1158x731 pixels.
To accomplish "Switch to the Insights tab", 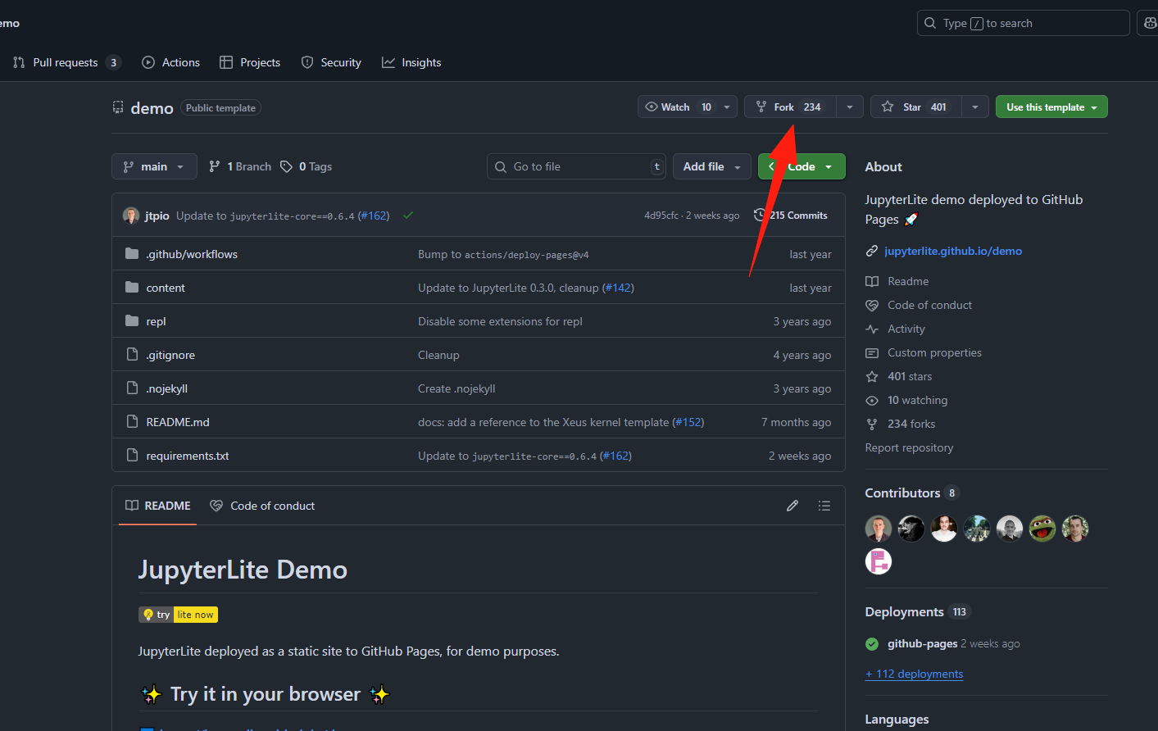I will coord(411,62).
